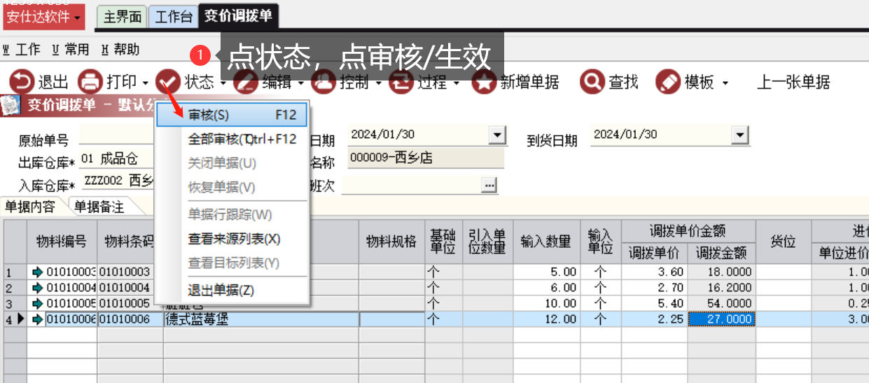Open the 安仕达软件 dropdown button

43,16
